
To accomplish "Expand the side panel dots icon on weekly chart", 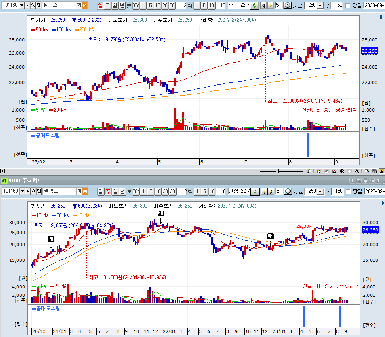I will click(382, 203).
